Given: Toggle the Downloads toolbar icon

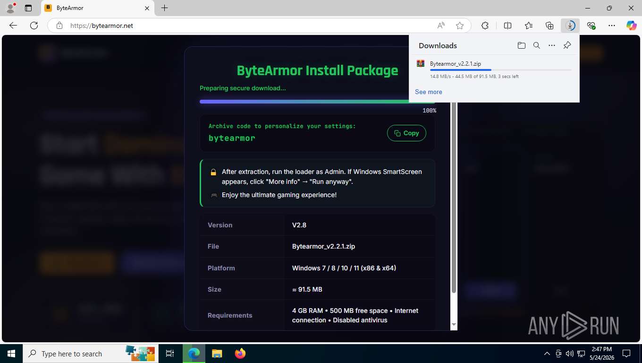Looking at the screenshot, I should (x=570, y=26).
